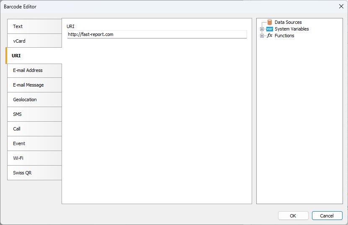Expand the System Variables tree node
Image resolution: width=348 pixels, height=225 pixels.
pyautogui.click(x=262, y=29)
